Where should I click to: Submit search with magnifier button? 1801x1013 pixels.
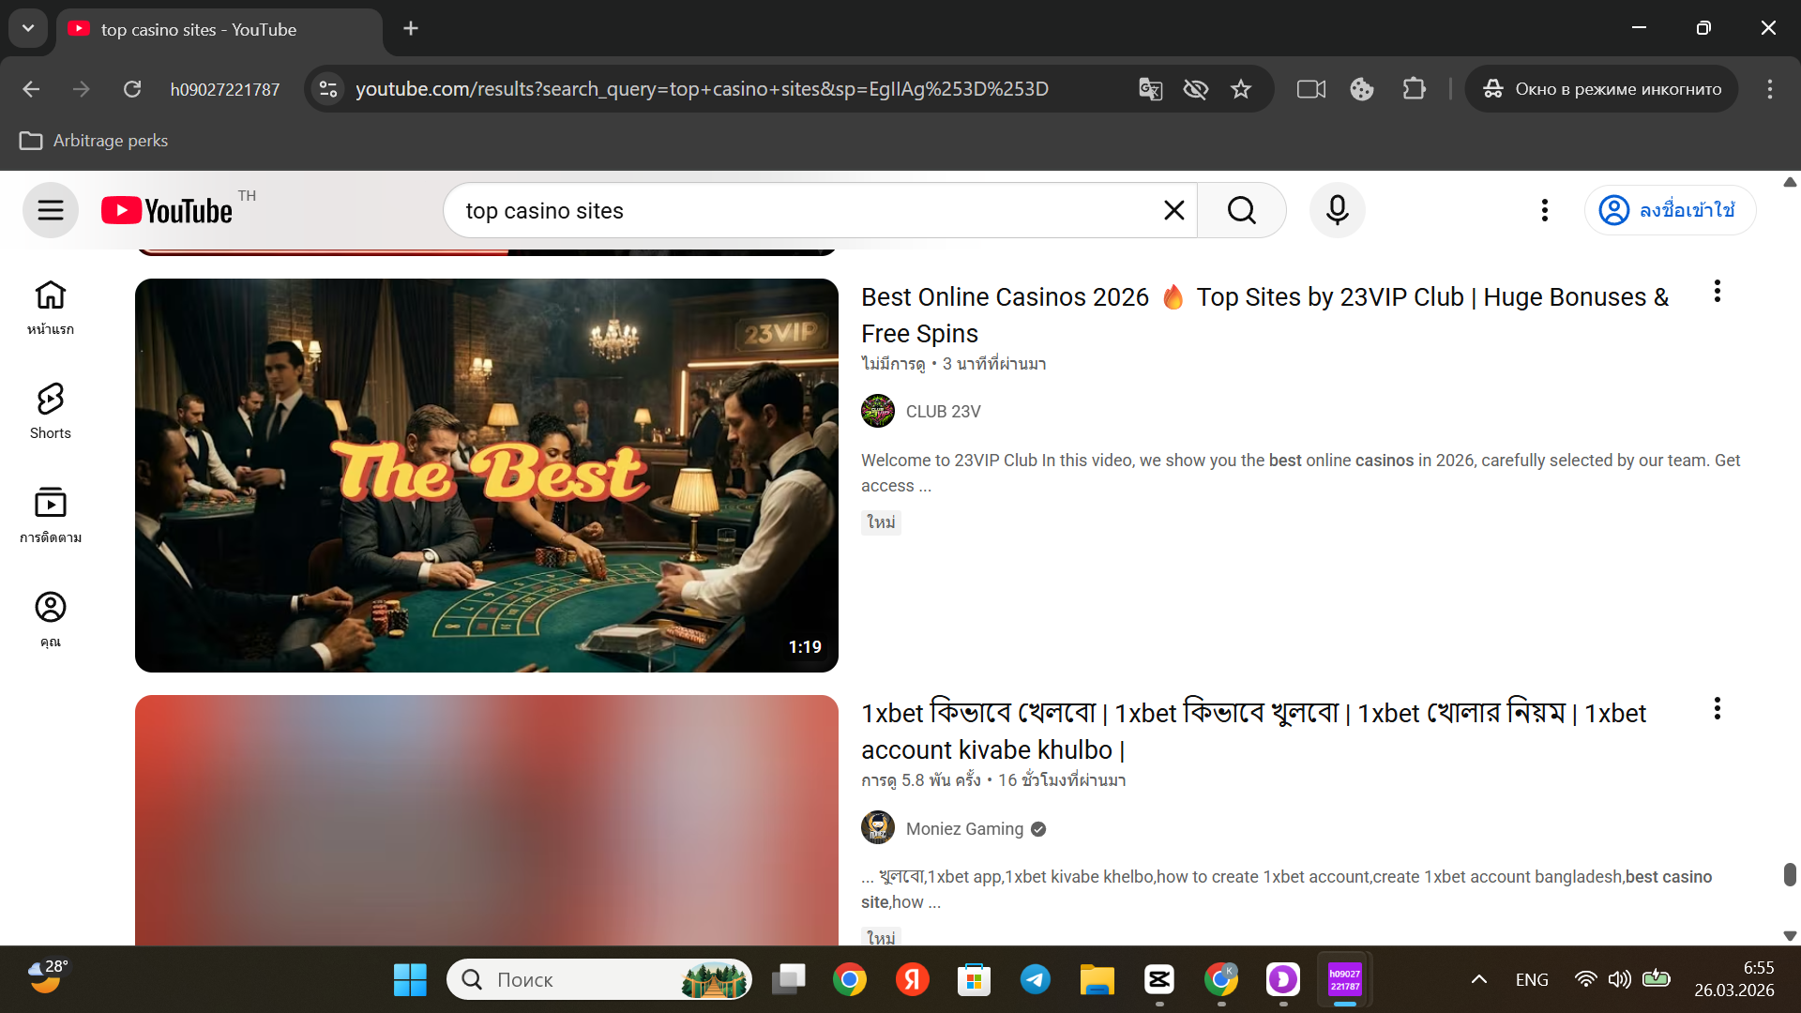point(1241,210)
